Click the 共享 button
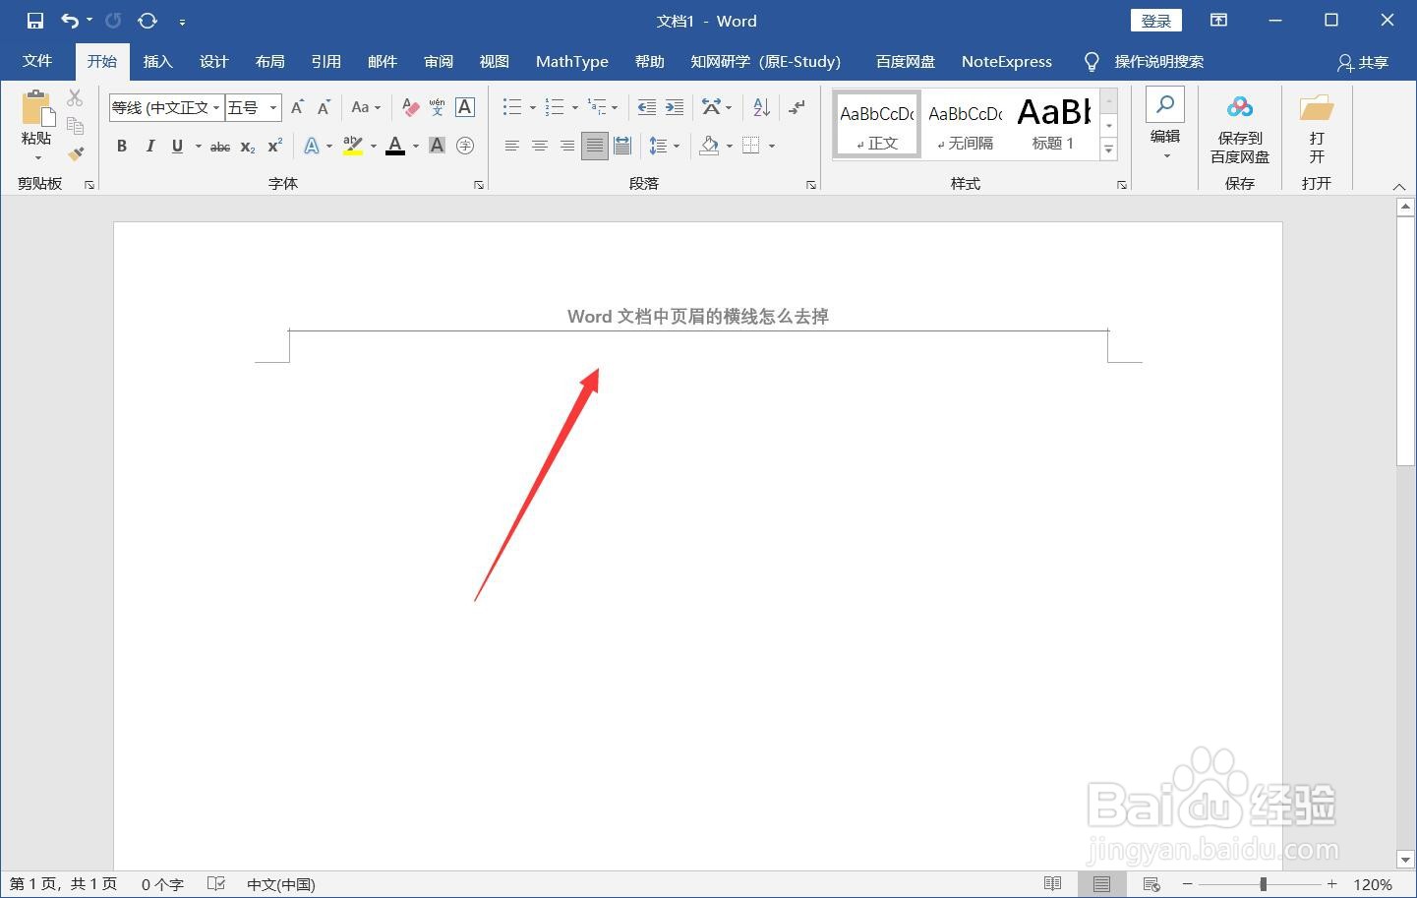Screen dimensions: 1417x898 click(x=1363, y=61)
